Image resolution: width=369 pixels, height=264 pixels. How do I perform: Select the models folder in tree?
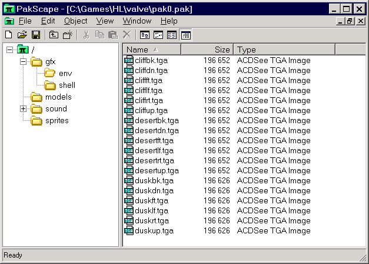click(x=58, y=97)
